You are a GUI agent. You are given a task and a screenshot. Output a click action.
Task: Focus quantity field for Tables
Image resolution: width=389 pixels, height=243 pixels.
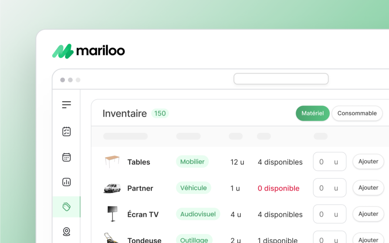[x=329, y=162]
